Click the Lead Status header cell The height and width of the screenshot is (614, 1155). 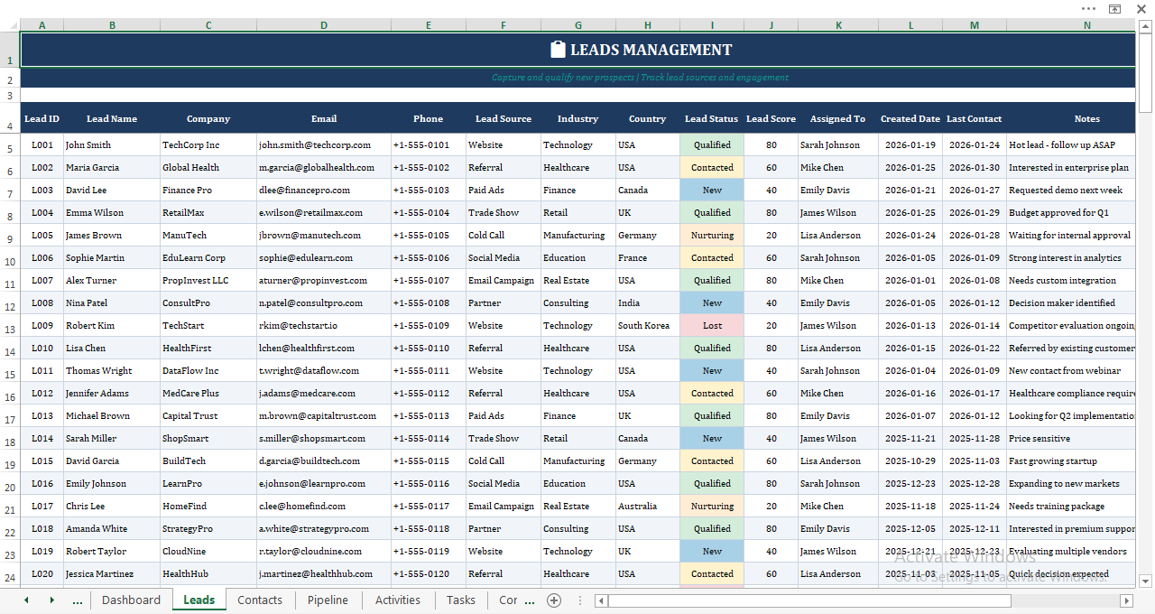pos(712,118)
